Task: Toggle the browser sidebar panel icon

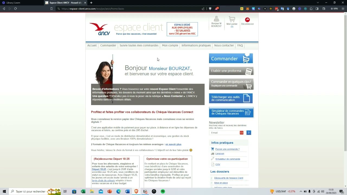Action: (317, 9)
